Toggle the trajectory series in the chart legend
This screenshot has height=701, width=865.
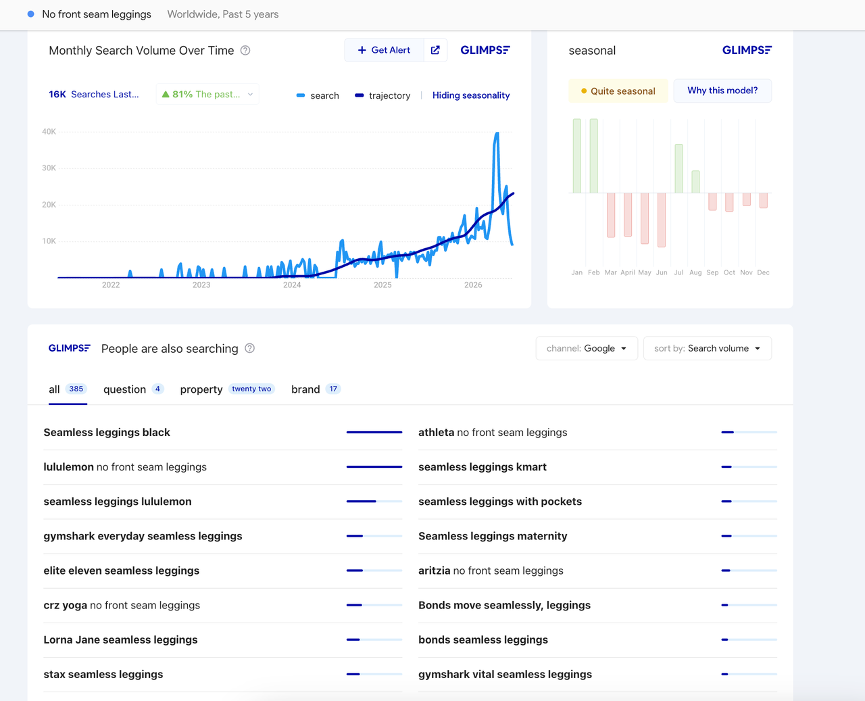pos(382,95)
